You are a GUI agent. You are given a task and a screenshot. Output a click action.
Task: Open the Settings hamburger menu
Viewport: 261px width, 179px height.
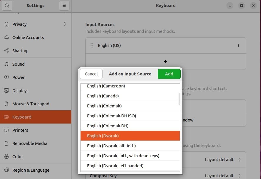64,6
